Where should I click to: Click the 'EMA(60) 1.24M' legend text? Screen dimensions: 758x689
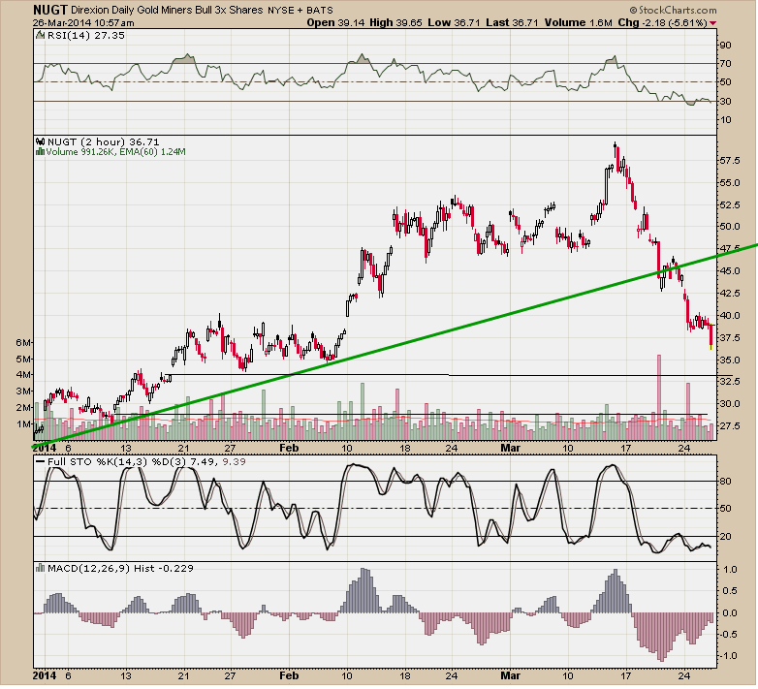coord(152,152)
